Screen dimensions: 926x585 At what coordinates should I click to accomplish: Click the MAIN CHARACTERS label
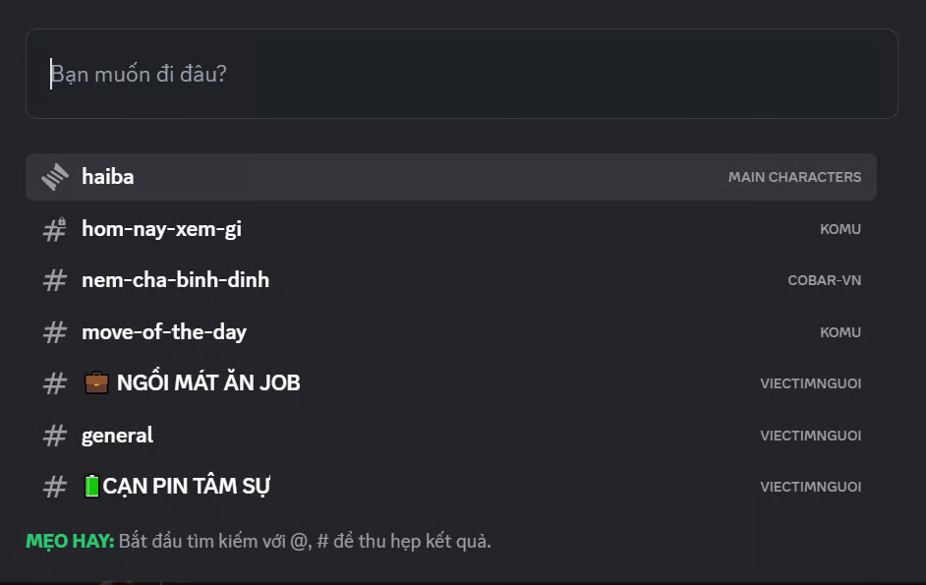tap(794, 177)
